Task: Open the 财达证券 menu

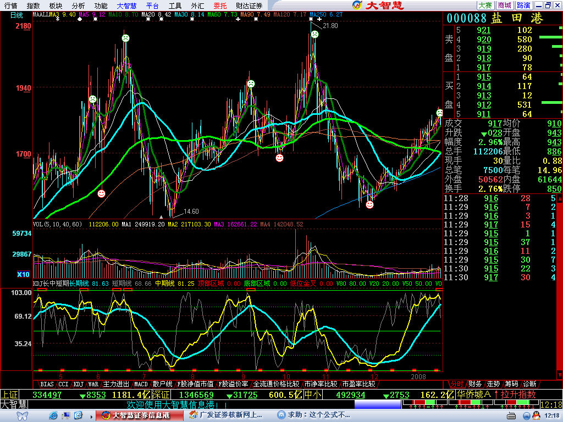Action: coord(249,5)
